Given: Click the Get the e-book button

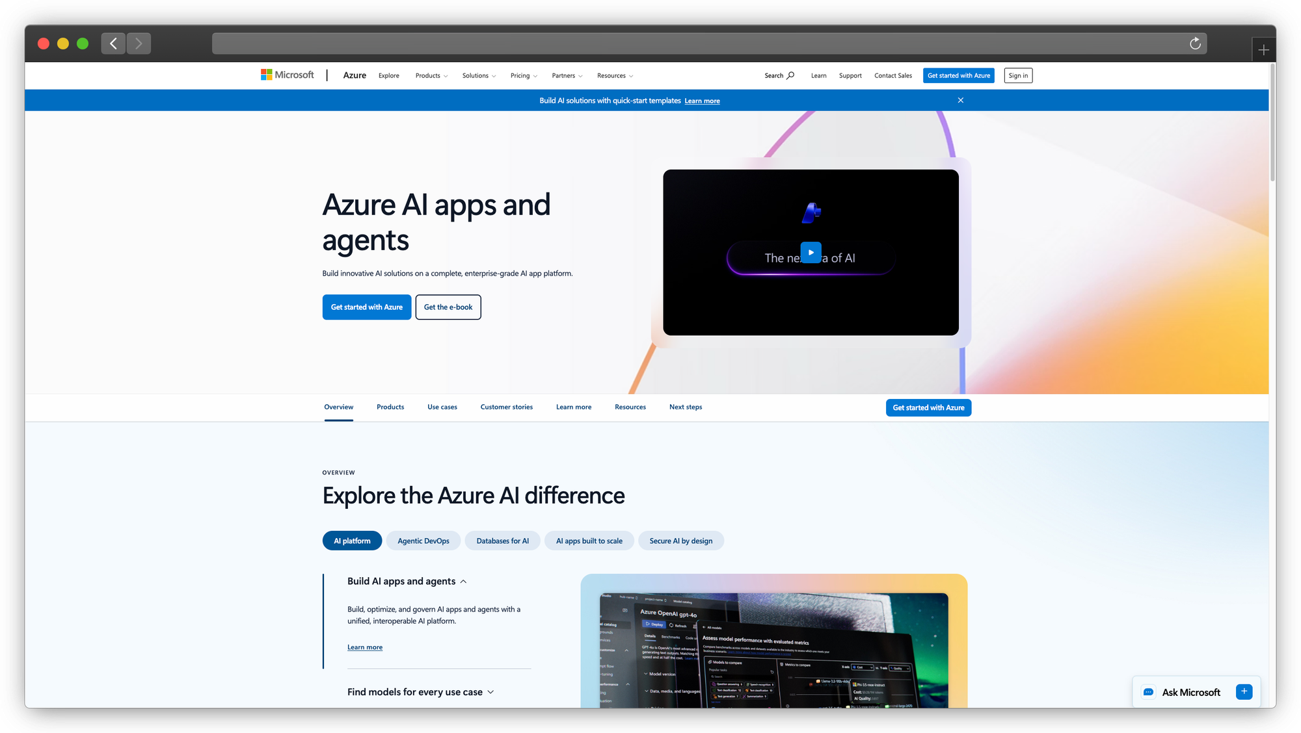Looking at the screenshot, I should 448,307.
